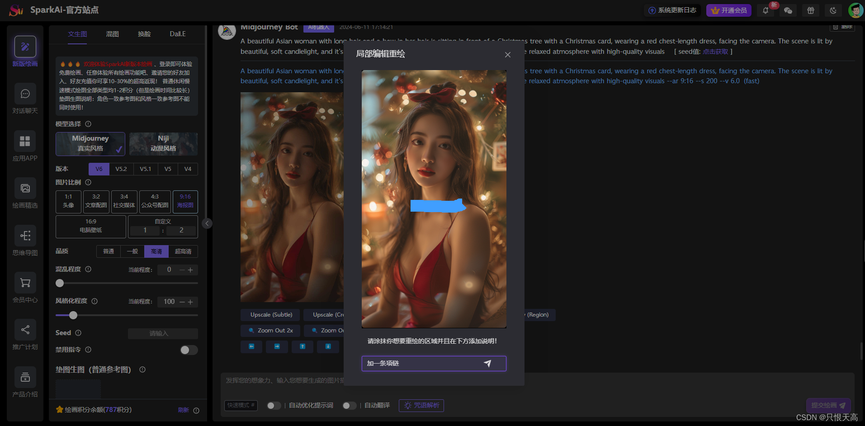Open 系统更新日志 button
This screenshot has height=426, width=865.
pyautogui.click(x=672, y=10)
